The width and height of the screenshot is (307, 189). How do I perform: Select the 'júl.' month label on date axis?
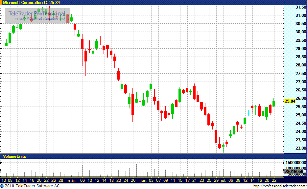224,180
